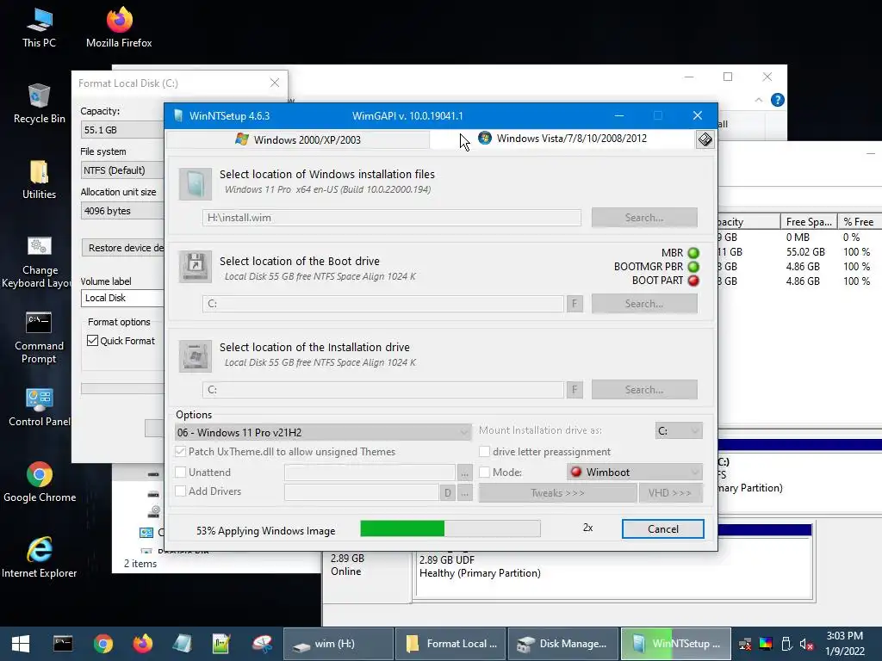Viewport: 882px width, 661px height.
Task: Click the network tray icon
Action: [x=745, y=644]
